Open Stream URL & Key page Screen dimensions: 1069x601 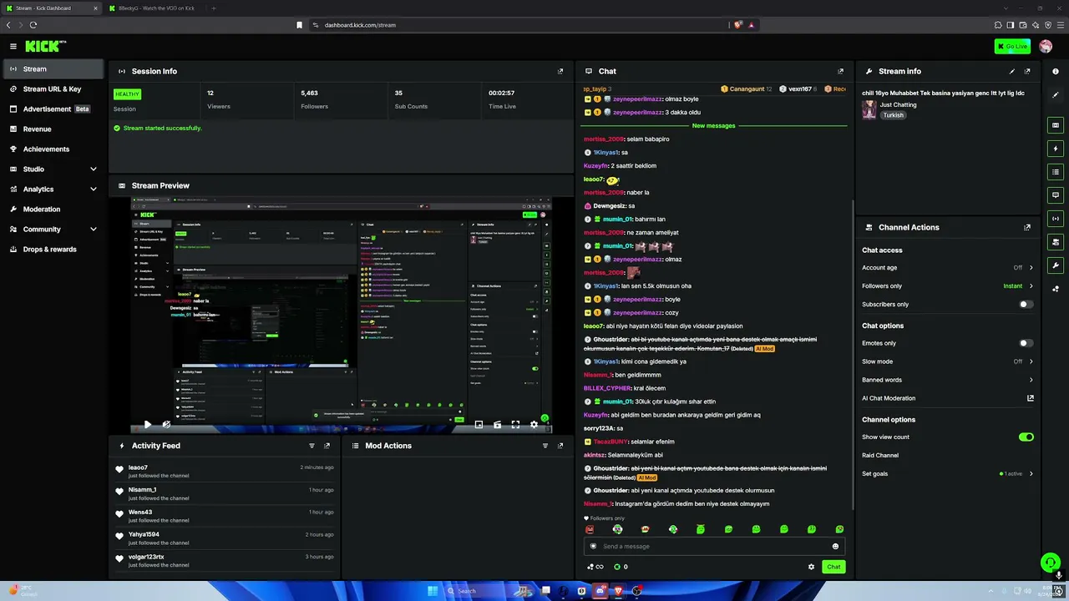pyautogui.click(x=54, y=89)
